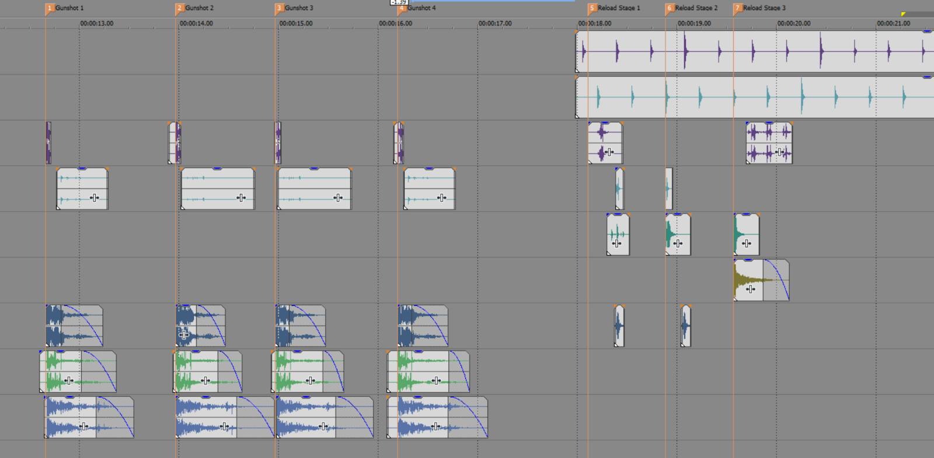Image resolution: width=934 pixels, height=458 pixels.
Task: Select the dark blue clip at Gunshot 3
Action: pyautogui.click(x=300, y=326)
